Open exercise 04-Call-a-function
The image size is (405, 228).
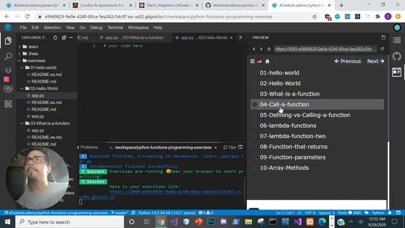(x=317, y=104)
